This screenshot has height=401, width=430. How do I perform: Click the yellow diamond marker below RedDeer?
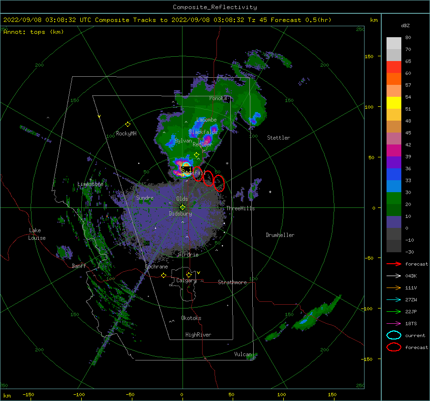tap(197, 155)
